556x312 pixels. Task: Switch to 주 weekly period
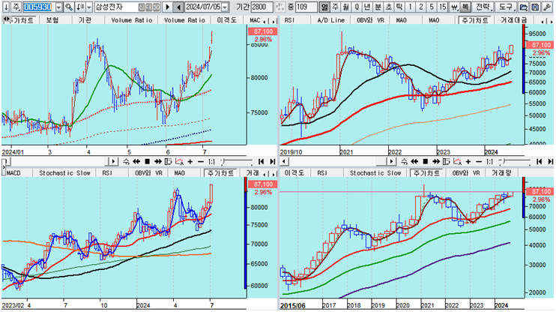[x=335, y=7]
